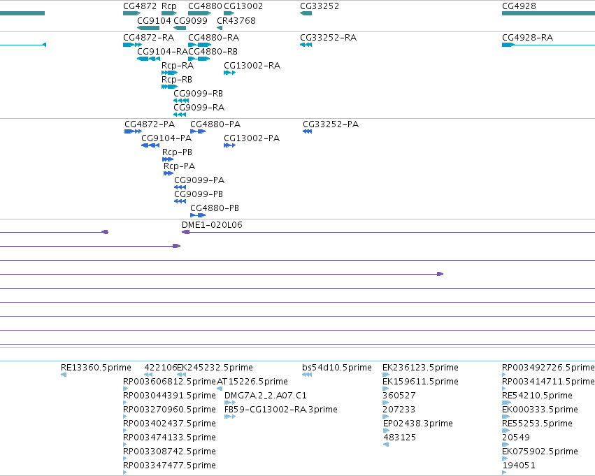
Task: Click the CR43768 gene label
Action: point(236,20)
